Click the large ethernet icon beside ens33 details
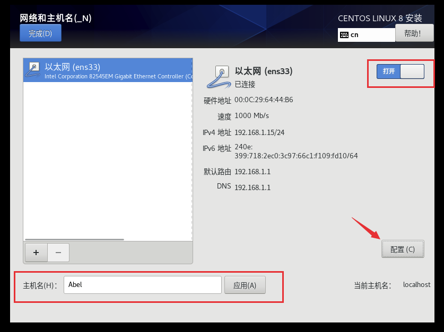Image resolution: width=444 pixels, height=332 pixels. click(x=219, y=77)
